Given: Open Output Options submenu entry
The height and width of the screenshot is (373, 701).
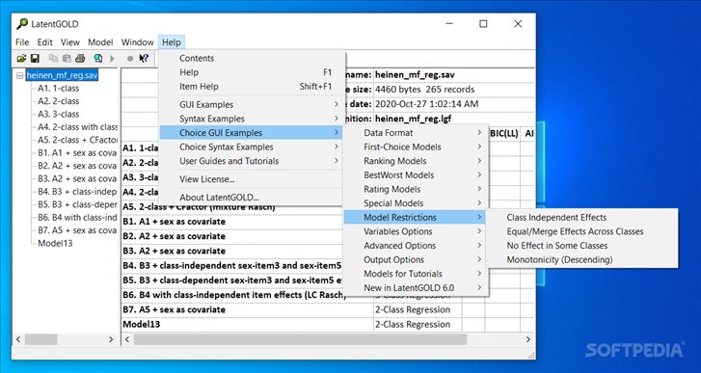Looking at the screenshot, I should tap(416, 259).
